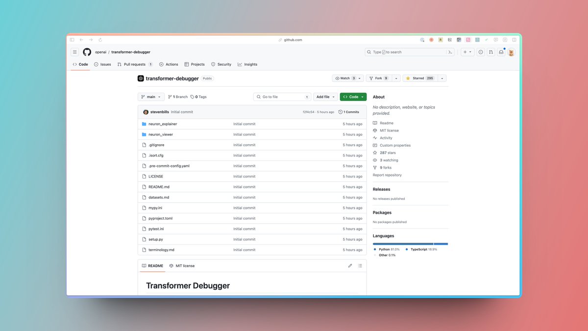Open the GitHub hamburger navigation menu
This screenshot has width=588, height=331.
pos(75,52)
